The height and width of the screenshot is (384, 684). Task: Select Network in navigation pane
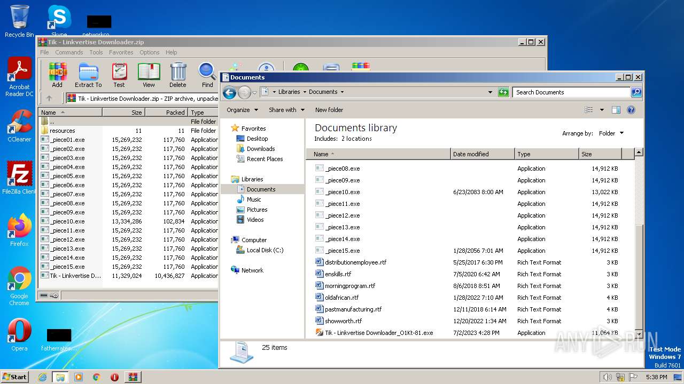coord(252,270)
